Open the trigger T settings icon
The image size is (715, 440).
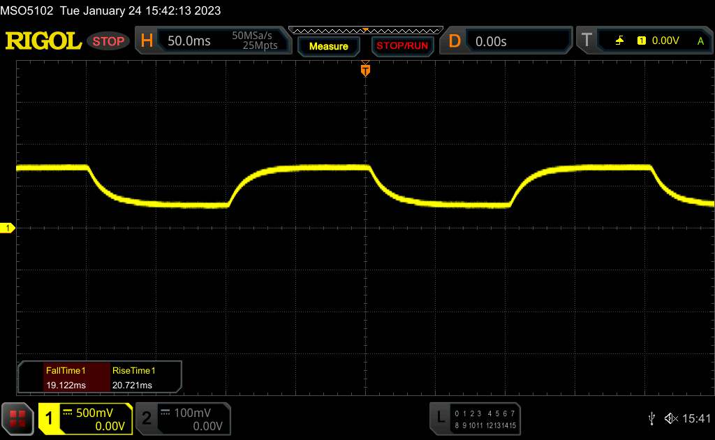pyautogui.click(x=587, y=41)
